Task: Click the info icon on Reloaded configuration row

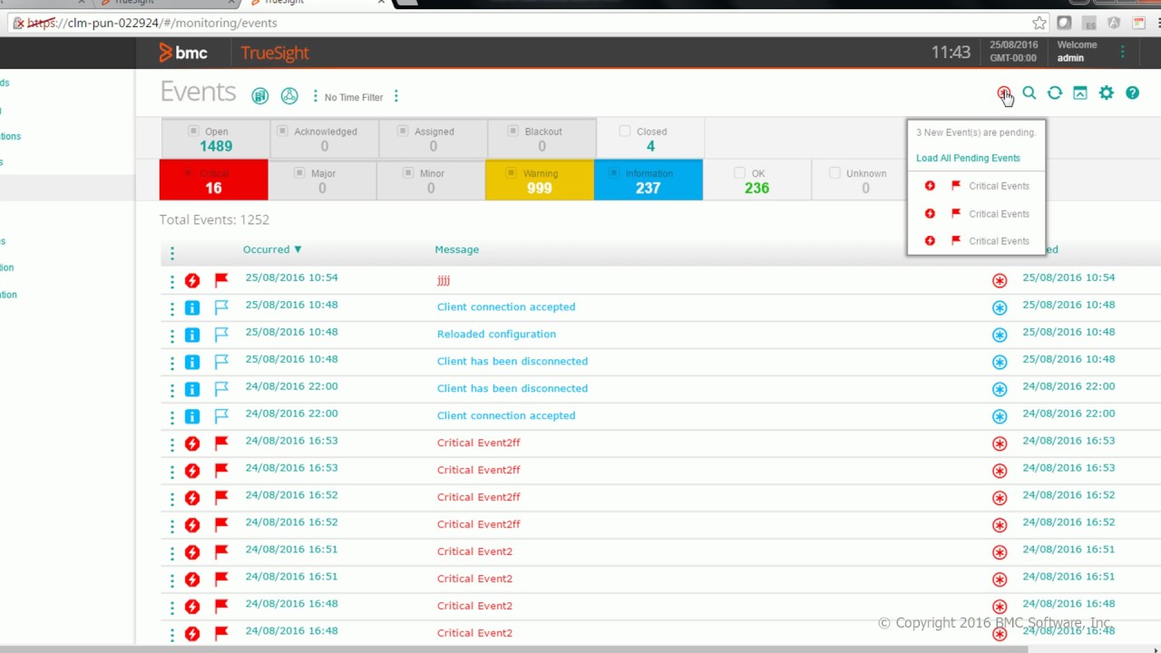Action: click(x=192, y=335)
